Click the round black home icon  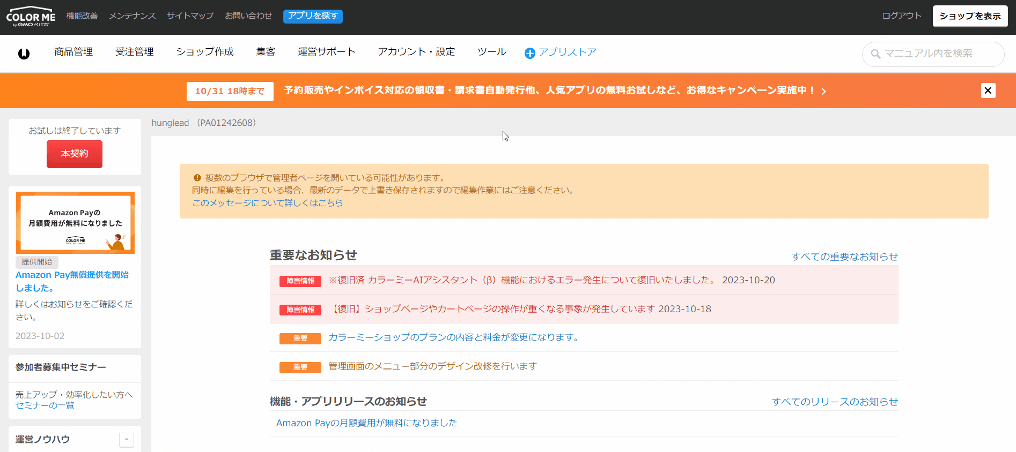24,54
